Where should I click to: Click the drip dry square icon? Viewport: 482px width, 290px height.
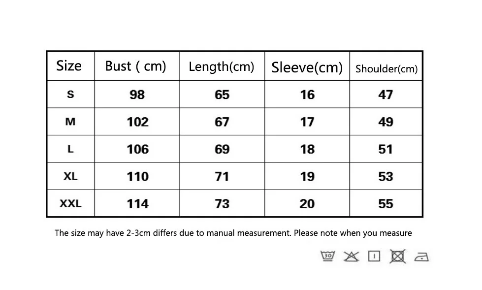pyautogui.click(x=374, y=256)
